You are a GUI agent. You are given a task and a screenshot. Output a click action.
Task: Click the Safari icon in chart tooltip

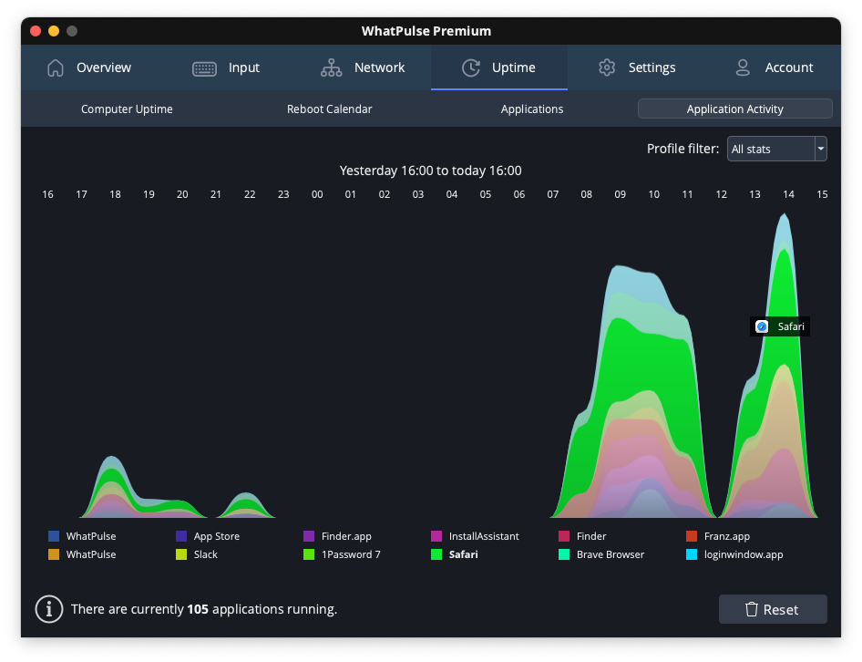click(x=762, y=326)
